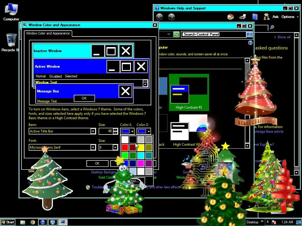Viewport: 302px width, 226px height.
Task: Click the Help window scroll-down arrow
Action: point(297,172)
